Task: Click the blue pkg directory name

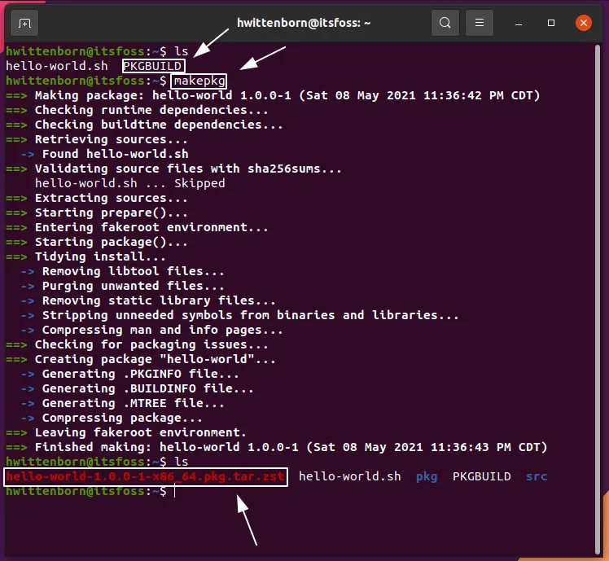Action: click(x=427, y=476)
